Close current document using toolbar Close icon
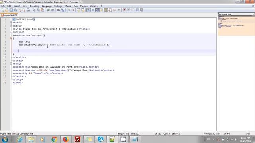The image size is (255, 143). 20,10
